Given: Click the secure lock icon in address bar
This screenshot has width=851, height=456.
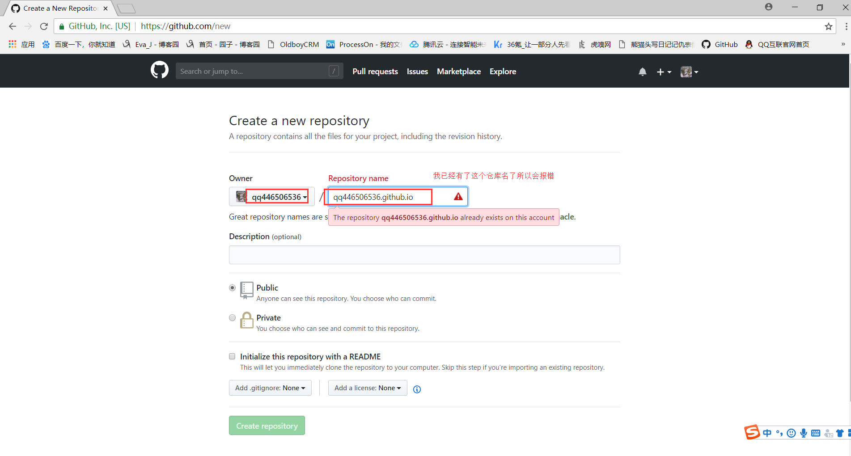Looking at the screenshot, I should (62, 26).
